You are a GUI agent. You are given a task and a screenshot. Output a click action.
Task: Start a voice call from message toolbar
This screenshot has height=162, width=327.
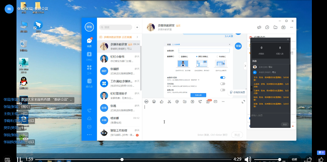(200, 102)
